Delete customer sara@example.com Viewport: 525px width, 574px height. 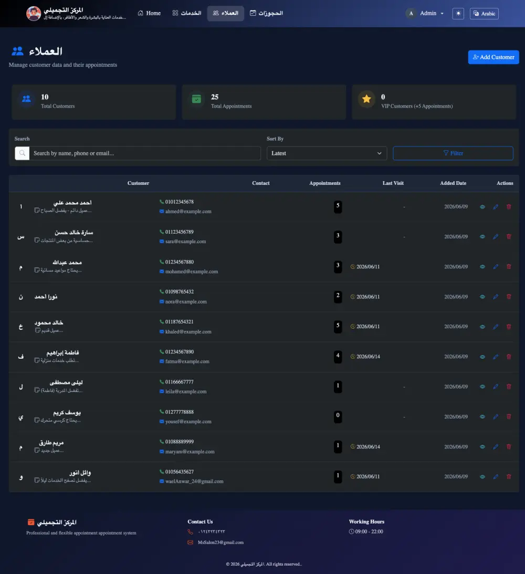[509, 236]
